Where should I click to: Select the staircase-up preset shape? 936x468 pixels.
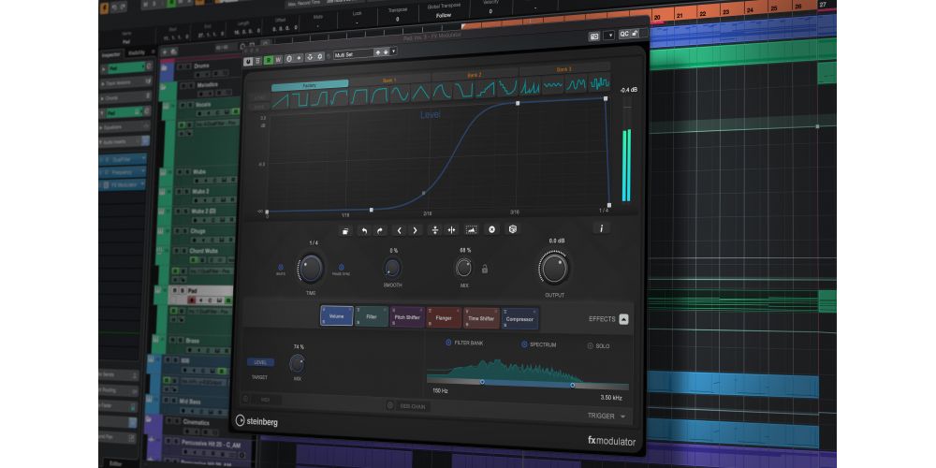[487, 89]
